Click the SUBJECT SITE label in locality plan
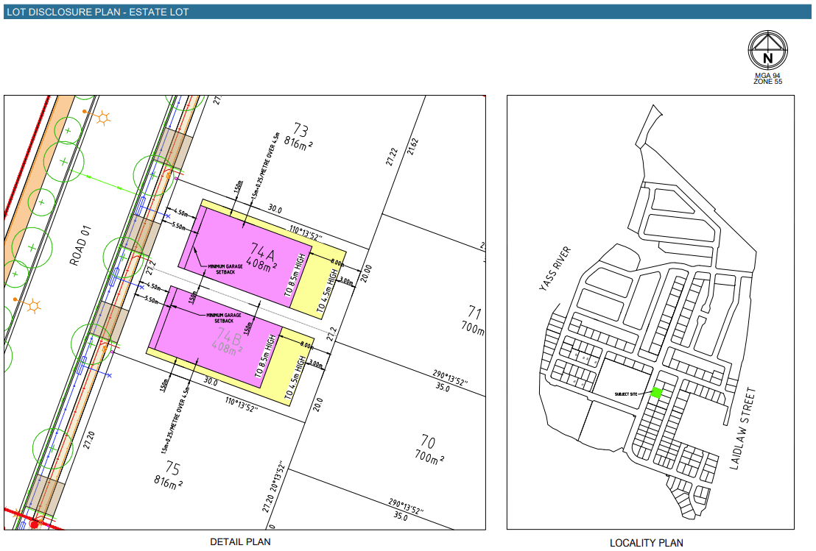 (x=630, y=394)
